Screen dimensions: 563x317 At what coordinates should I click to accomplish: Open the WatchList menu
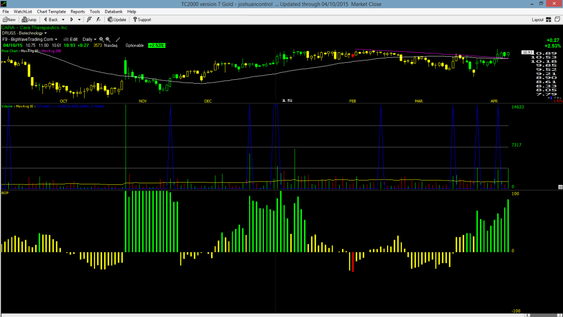point(23,12)
